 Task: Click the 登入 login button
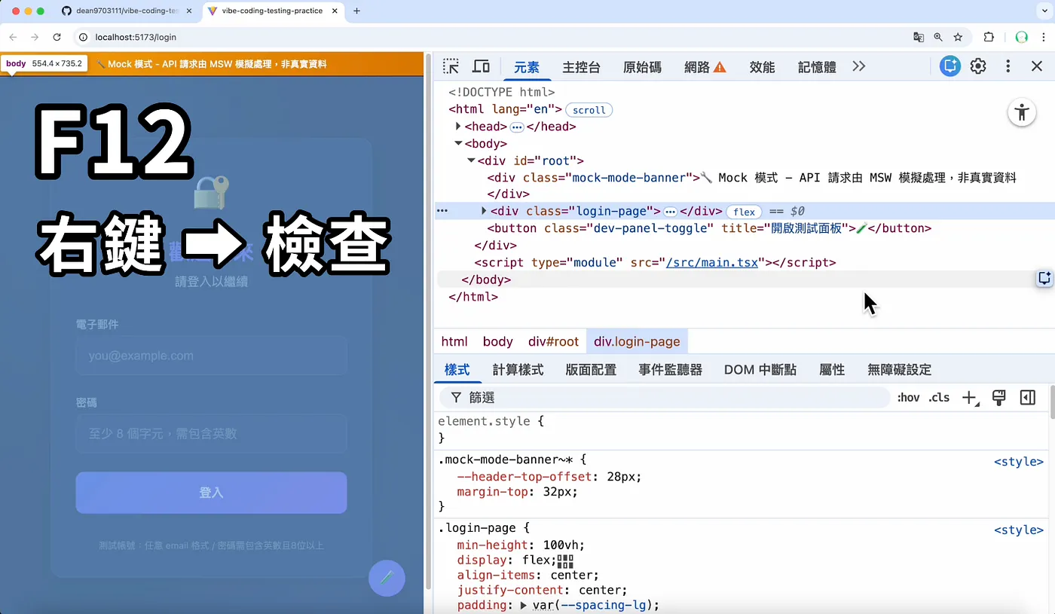[211, 493]
